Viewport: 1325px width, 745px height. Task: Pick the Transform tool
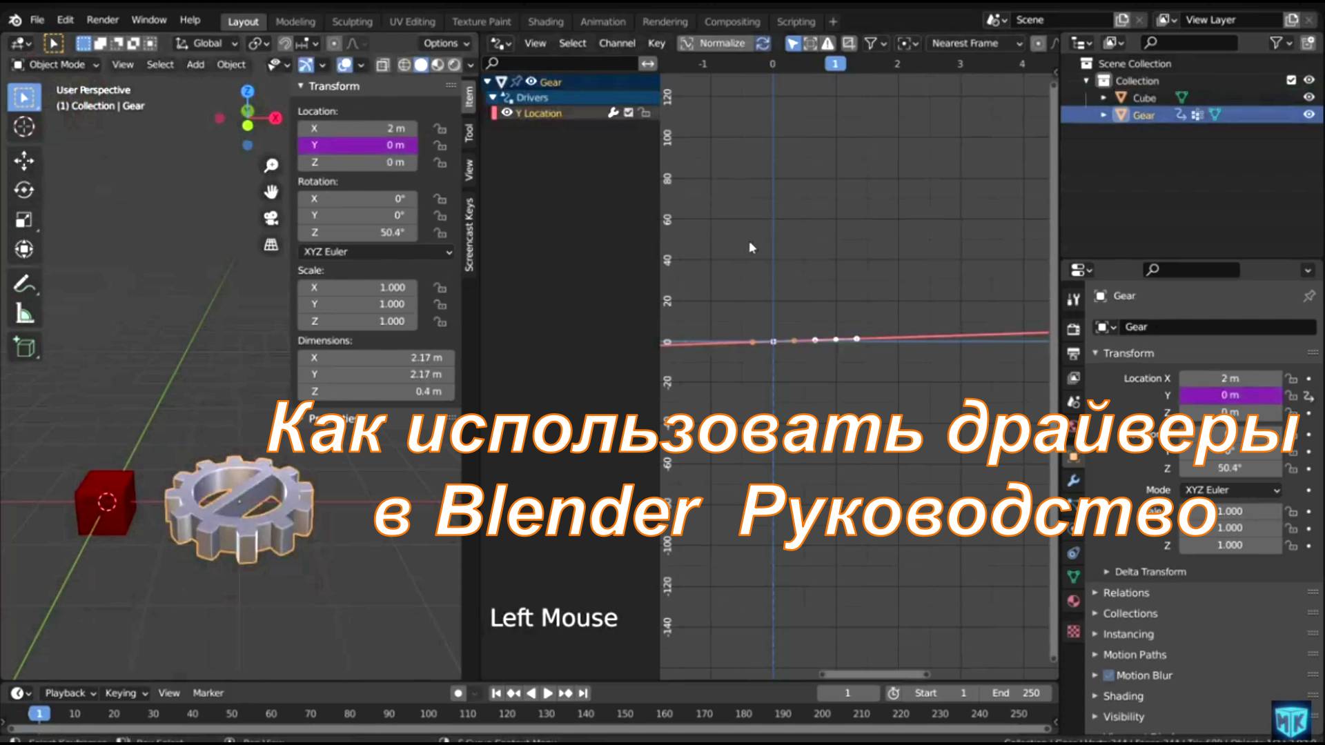click(x=24, y=249)
